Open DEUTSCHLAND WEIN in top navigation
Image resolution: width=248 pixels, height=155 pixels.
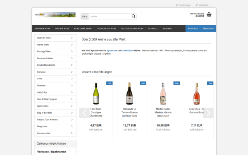pos(132,29)
